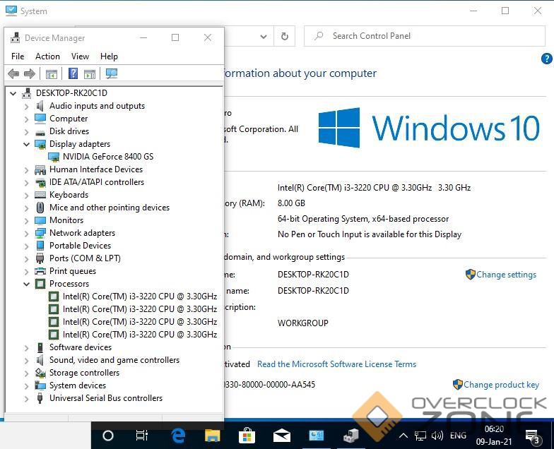Screen dimensions: 554x449
Task: Collapse the Display adapters node
Action: tap(27, 144)
